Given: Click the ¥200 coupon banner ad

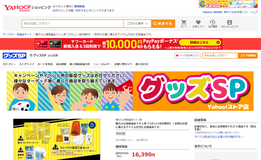Looking at the screenshot, I should point(228,4).
